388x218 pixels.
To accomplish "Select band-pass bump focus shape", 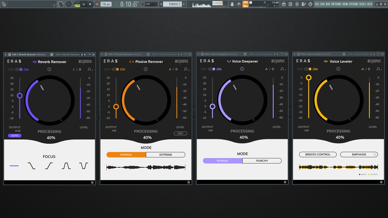I will pos(66,166).
